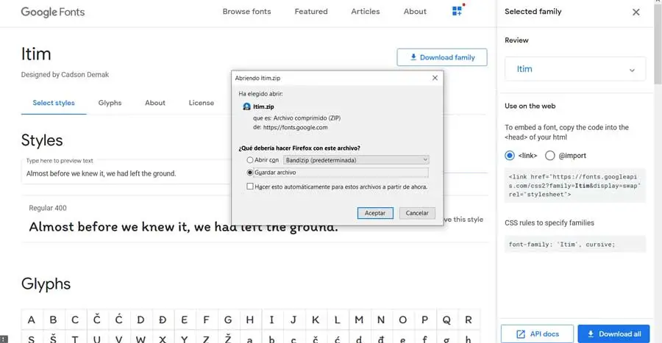
Task: Select glyph Q in the glyph grid
Action: (x=446, y=319)
